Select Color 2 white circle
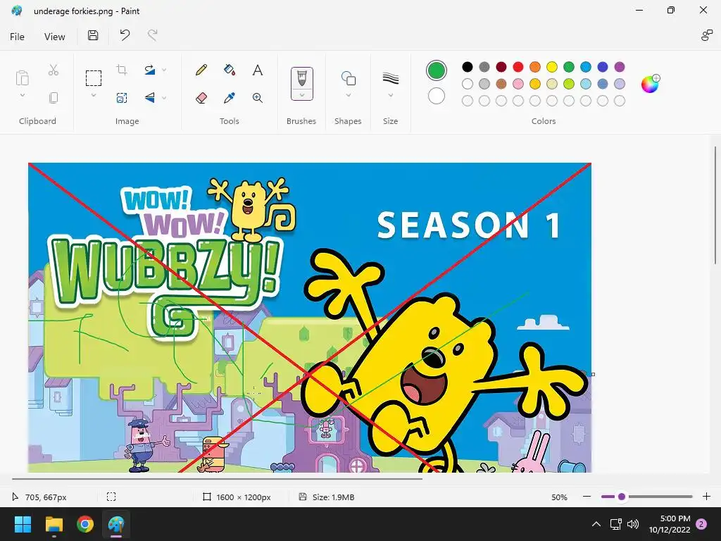 click(x=437, y=96)
